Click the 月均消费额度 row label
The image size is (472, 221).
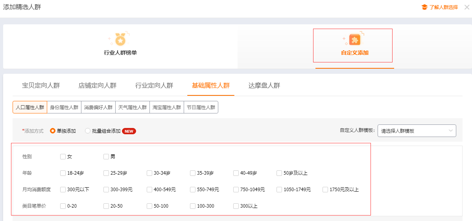[x=37, y=190]
